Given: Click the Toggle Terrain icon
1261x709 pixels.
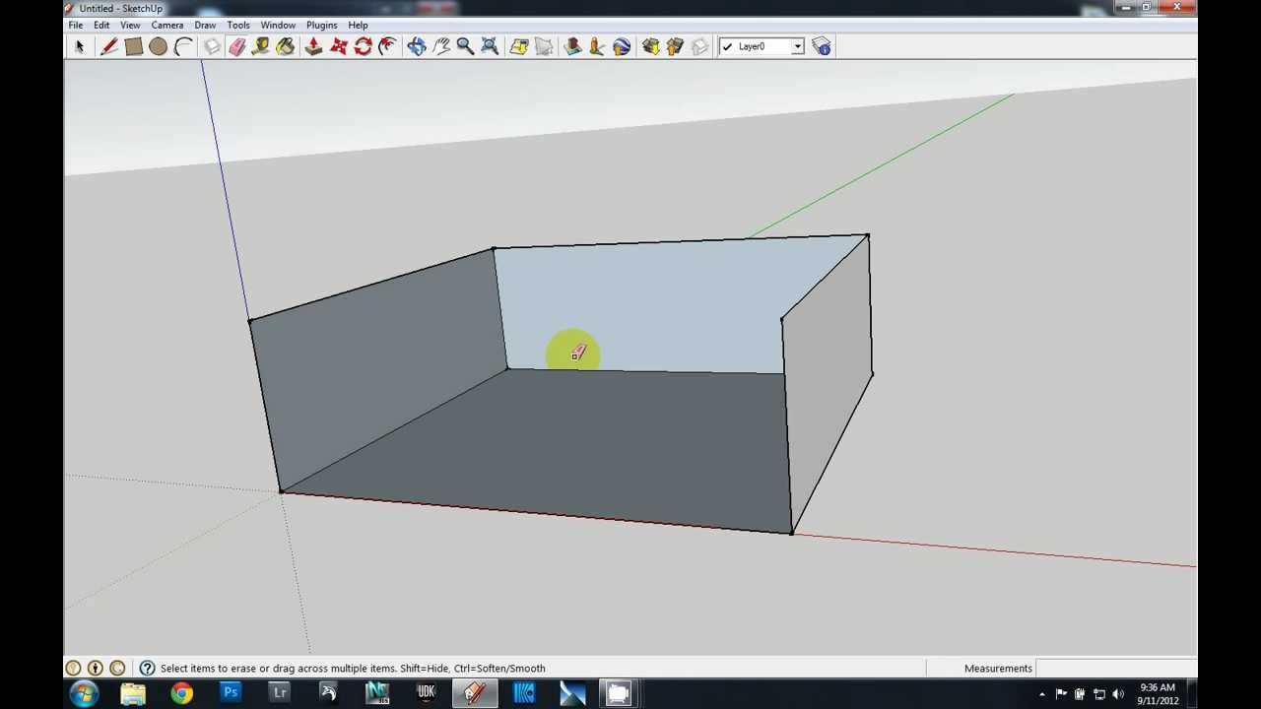Looking at the screenshot, I should [544, 46].
